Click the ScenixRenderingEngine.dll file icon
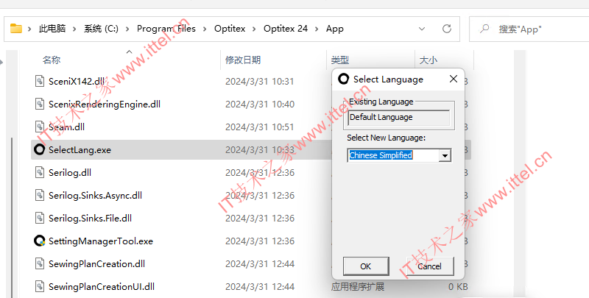This screenshot has height=298, width=589. tap(40, 104)
